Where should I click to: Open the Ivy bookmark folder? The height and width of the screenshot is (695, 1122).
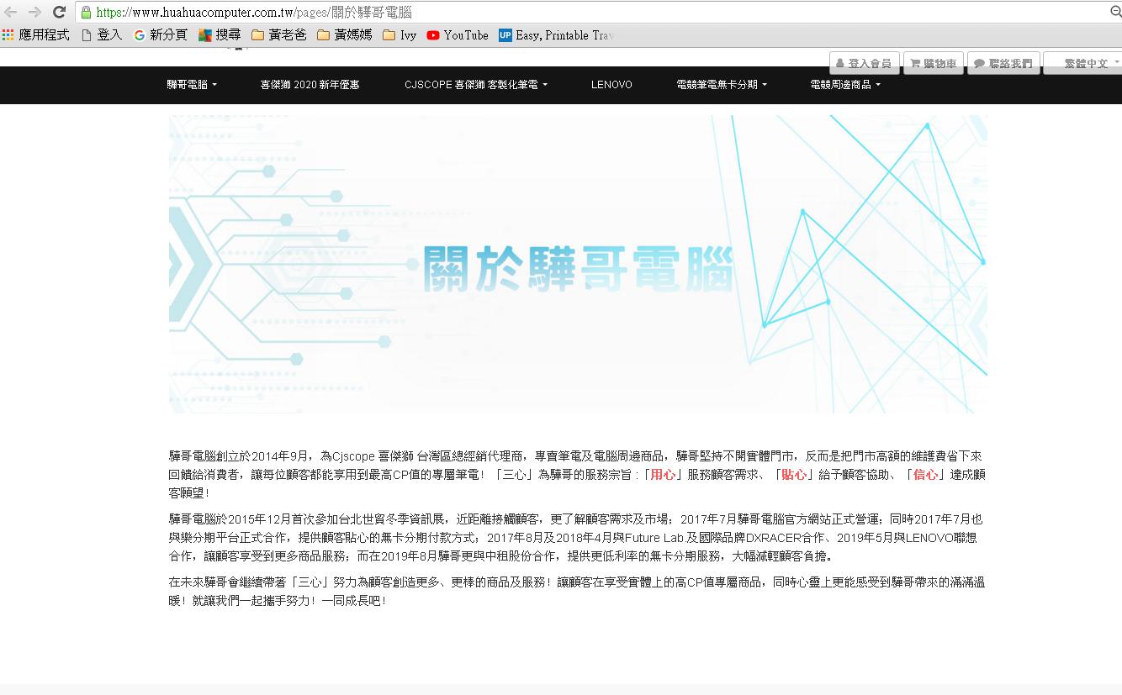coord(400,35)
